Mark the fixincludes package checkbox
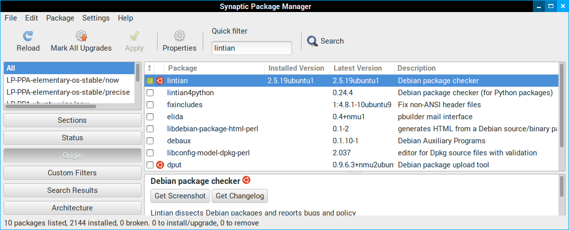The image size is (569, 230). click(150, 105)
